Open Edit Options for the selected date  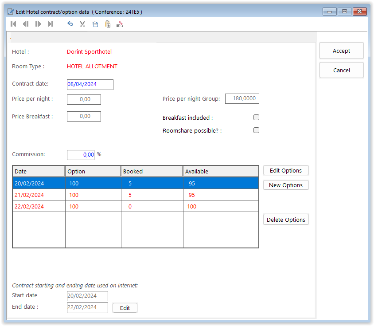tap(286, 171)
